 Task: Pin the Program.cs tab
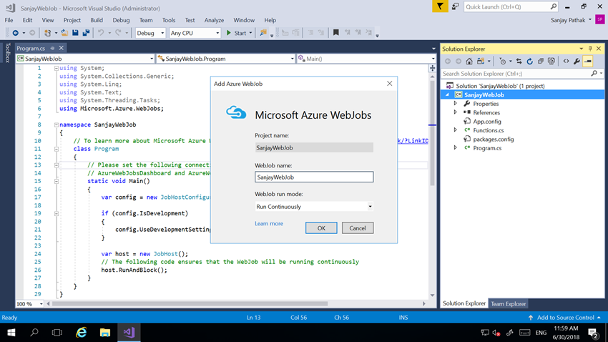point(53,48)
